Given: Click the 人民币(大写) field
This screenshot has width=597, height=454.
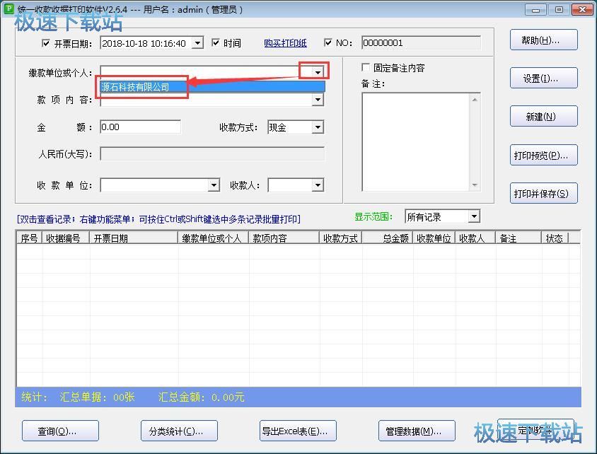Looking at the screenshot, I should click(212, 154).
